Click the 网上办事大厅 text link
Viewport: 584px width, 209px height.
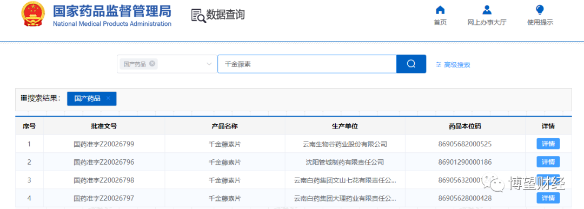[x=487, y=22]
